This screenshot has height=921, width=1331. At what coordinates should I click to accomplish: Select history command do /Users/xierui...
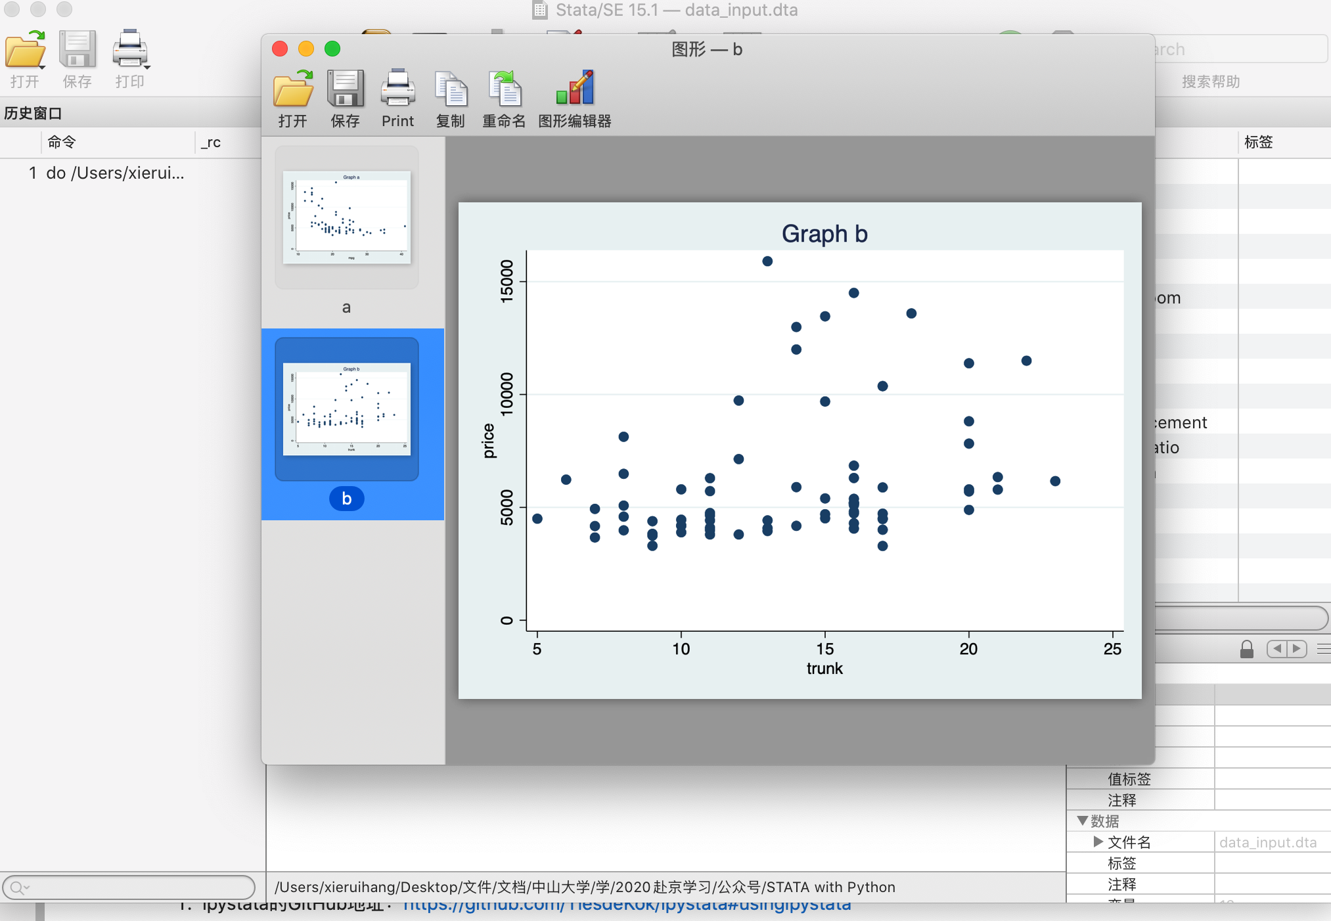[115, 173]
